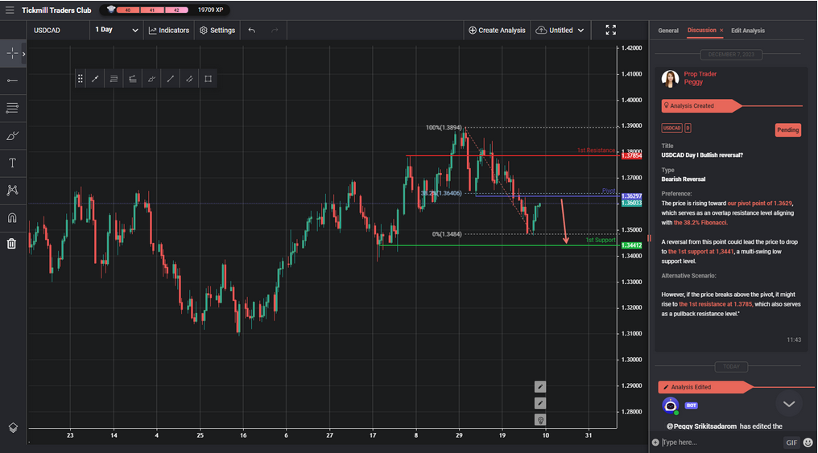Expand the cursor tool options arrow
The image size is (818, 453).
(23, 54)
